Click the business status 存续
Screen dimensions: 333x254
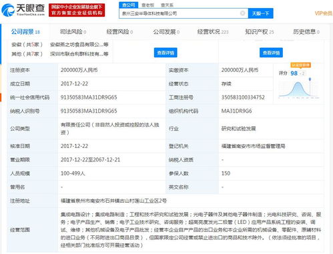pyautogui.click(x=226, y=84)
